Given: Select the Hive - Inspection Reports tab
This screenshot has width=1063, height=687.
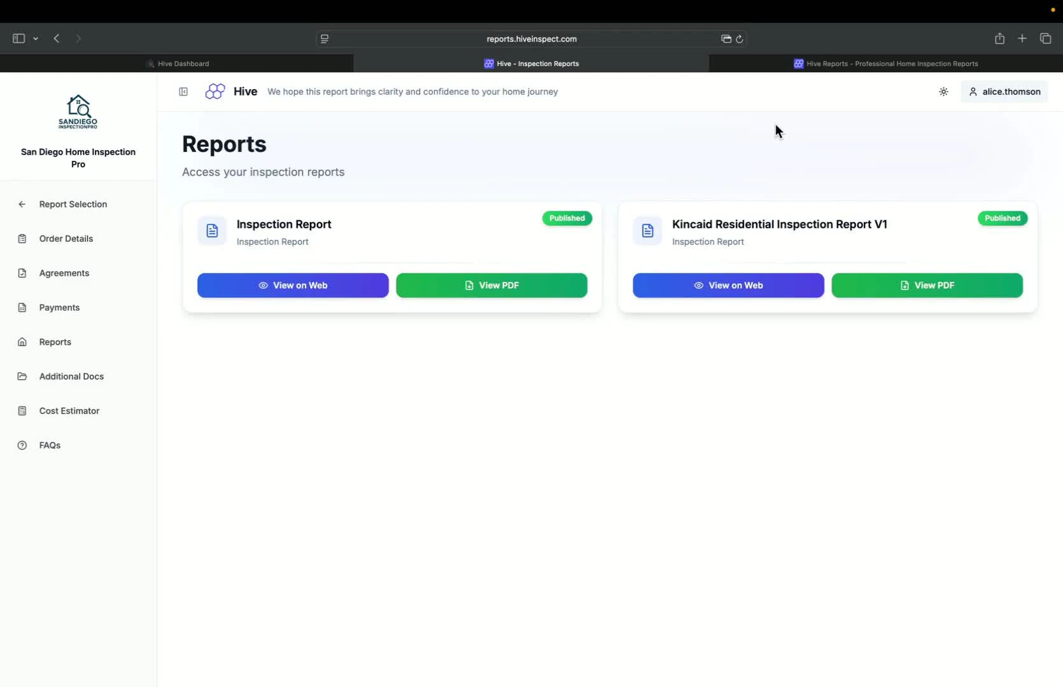Looking at the screenshot, I should 531,64.
